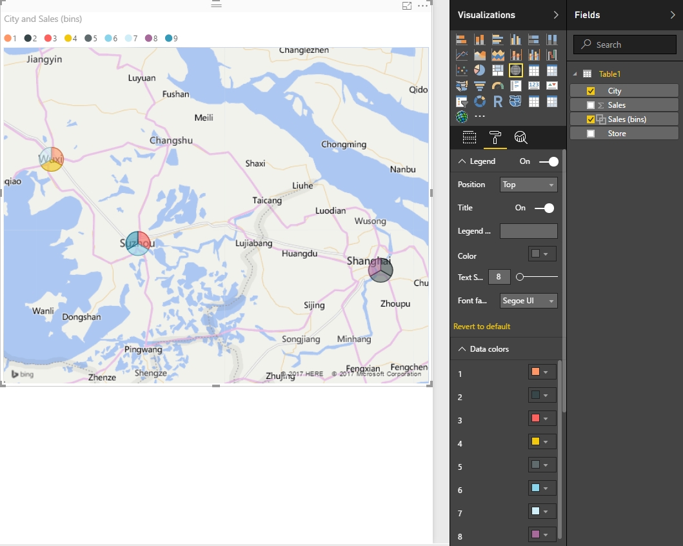683x546 pixels.
Task: Click the Fields Search box
Action: (x=624, y=45)
